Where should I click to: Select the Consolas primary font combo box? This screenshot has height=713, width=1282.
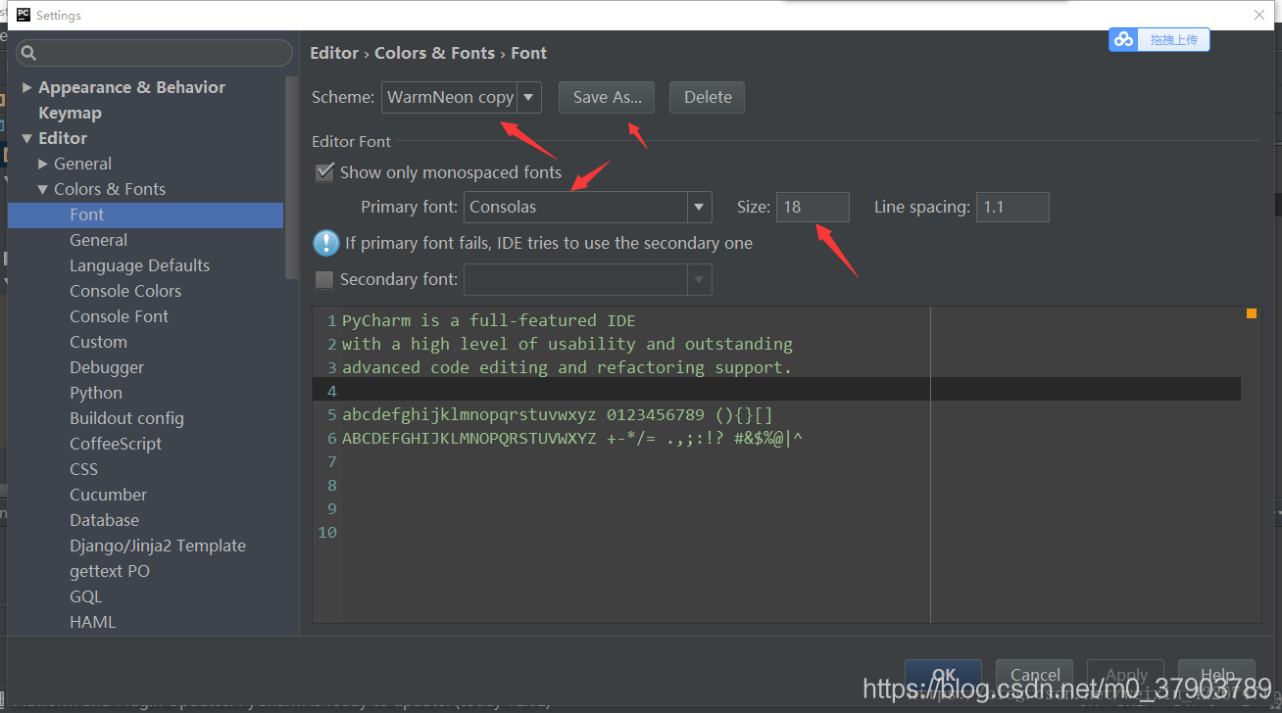[x=588, y=207]
